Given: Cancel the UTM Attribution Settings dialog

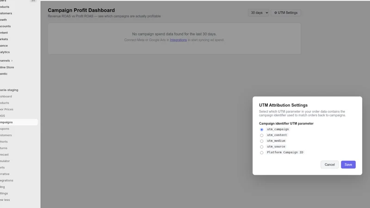Looking at the screenshot, I should coord(329,165).
